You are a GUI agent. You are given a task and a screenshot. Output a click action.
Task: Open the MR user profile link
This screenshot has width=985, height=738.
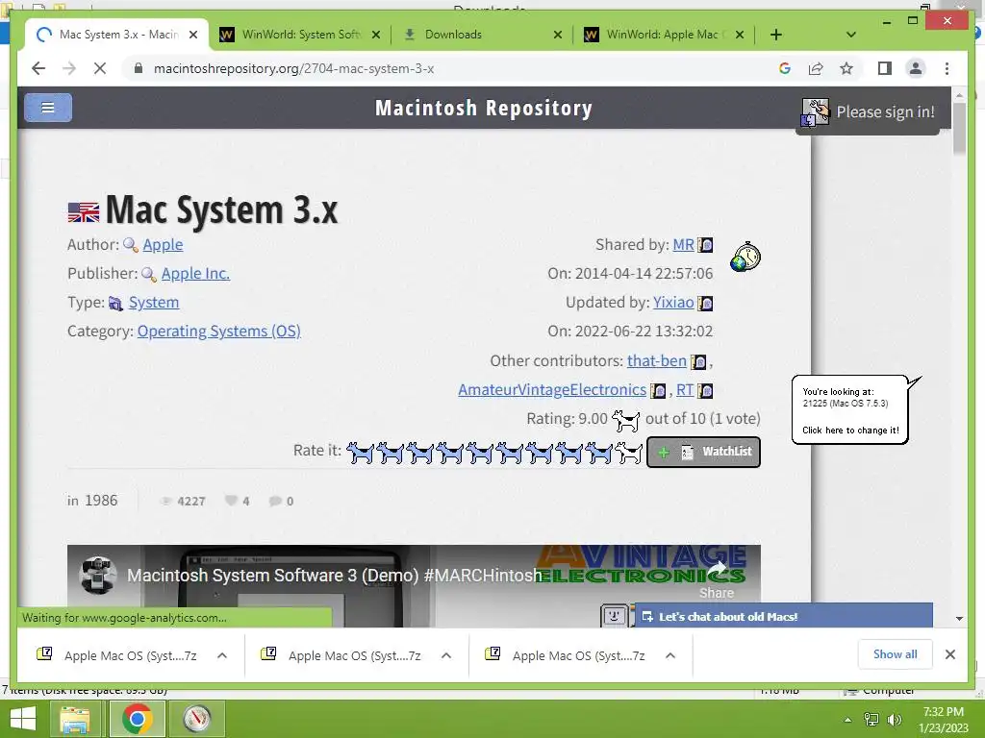(x=684, y=245)
